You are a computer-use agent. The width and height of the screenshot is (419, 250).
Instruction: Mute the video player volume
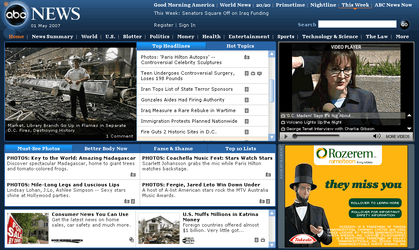376,136
